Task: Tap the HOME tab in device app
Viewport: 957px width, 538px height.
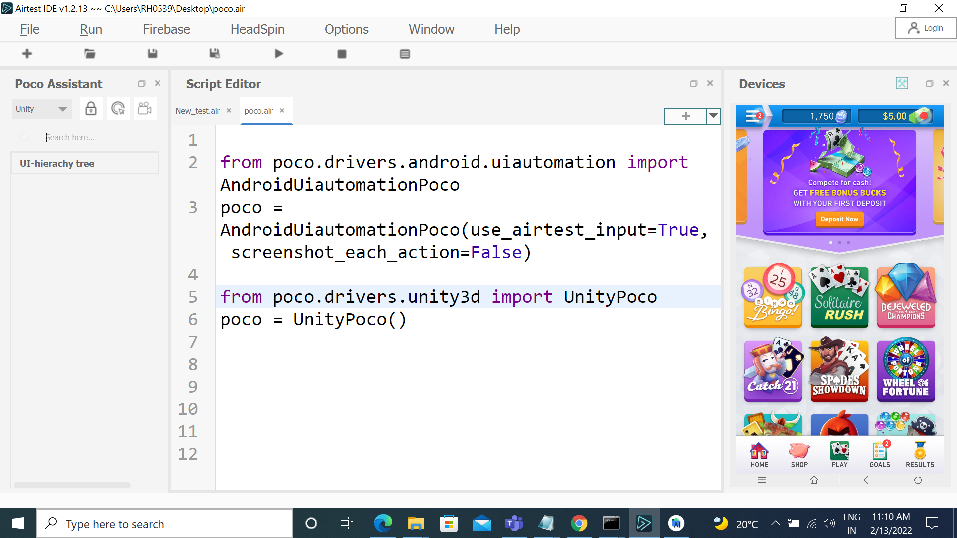Action: click(x=759, y=454)
